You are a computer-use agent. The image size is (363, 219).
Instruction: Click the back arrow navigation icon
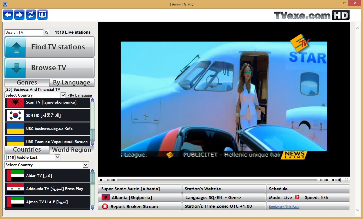(8, 15)
